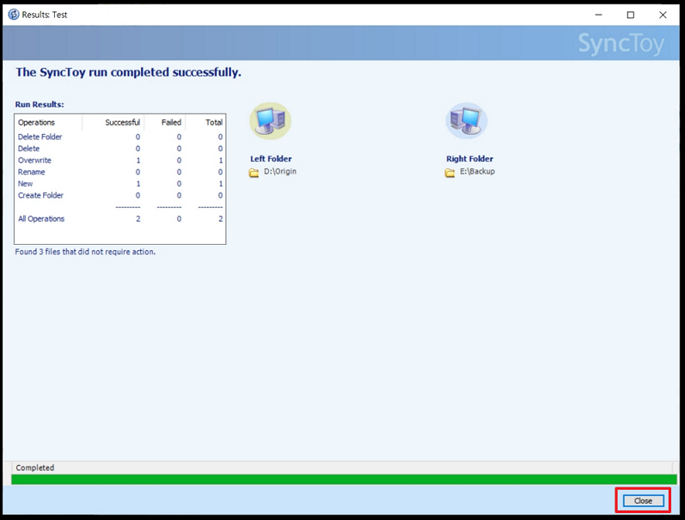Click the green completed progress bar
Viewport: 685px width, 520px height.
click(x=344, y=480)
